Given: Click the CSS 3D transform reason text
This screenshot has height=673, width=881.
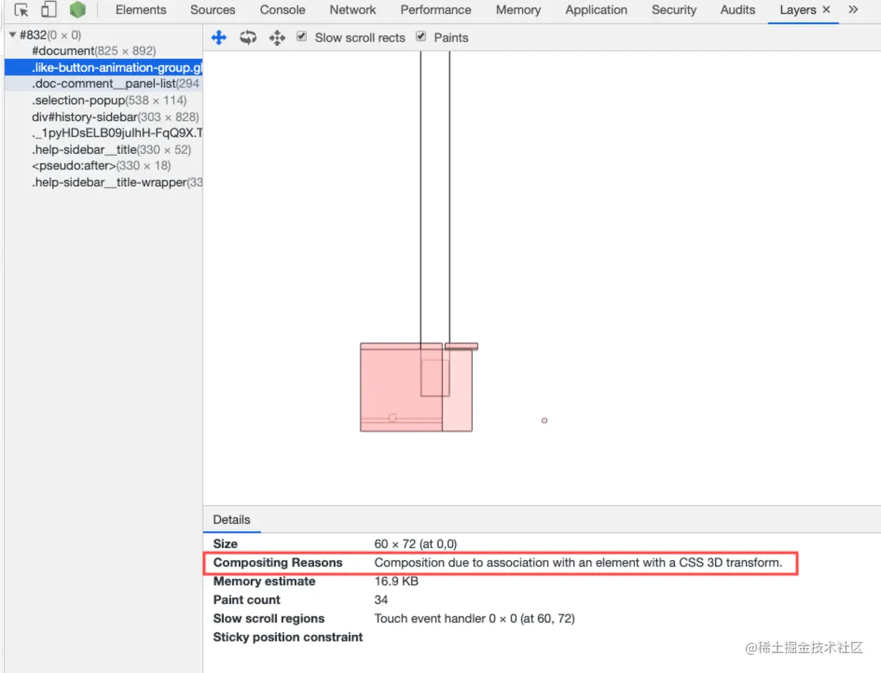Looking at the screenshot, I should [x=579, y=563].
